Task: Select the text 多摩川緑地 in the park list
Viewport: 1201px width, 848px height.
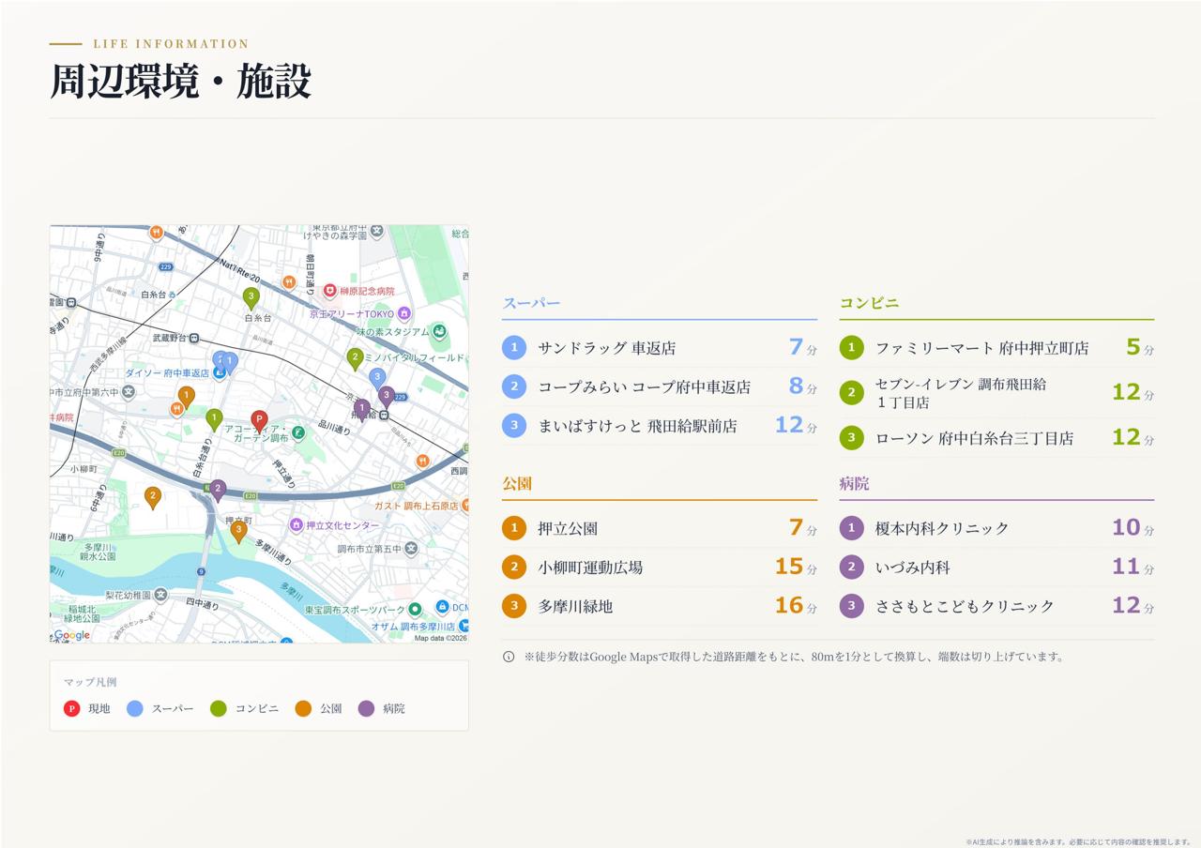Action: point(575,606)
